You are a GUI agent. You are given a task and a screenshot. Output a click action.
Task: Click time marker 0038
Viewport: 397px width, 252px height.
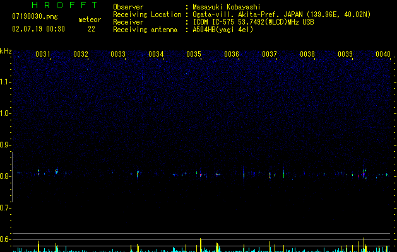pyautogui.click(x=307, y=54)
